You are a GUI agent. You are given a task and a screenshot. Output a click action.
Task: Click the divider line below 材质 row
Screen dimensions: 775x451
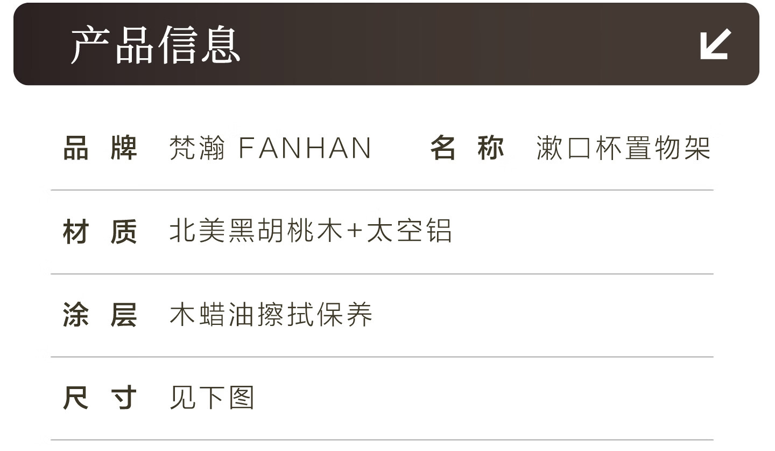(382, 274)
